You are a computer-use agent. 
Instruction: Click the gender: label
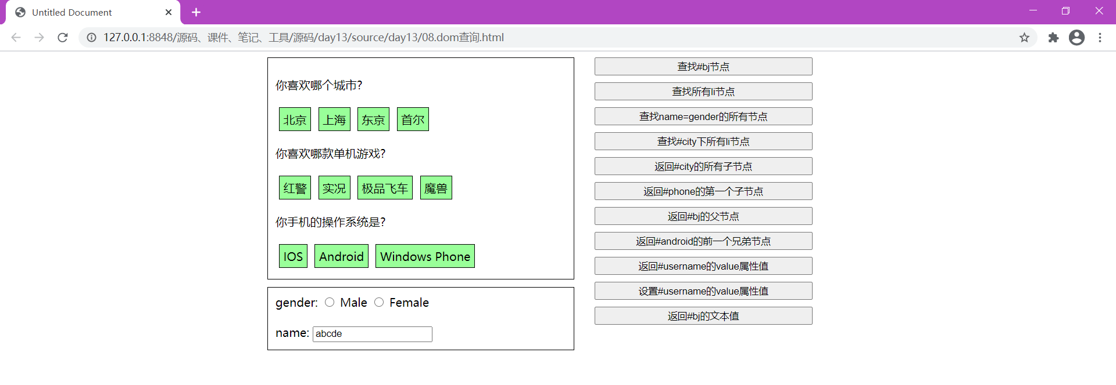(x=296, y=303)
